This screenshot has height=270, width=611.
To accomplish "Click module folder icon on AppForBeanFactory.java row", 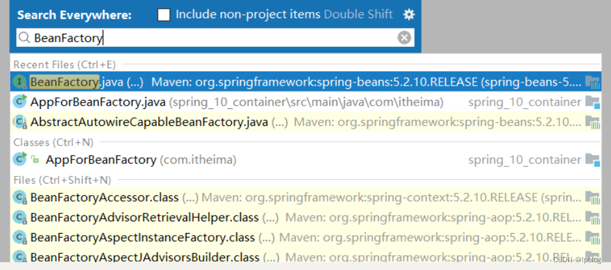I will coord(593,102).
